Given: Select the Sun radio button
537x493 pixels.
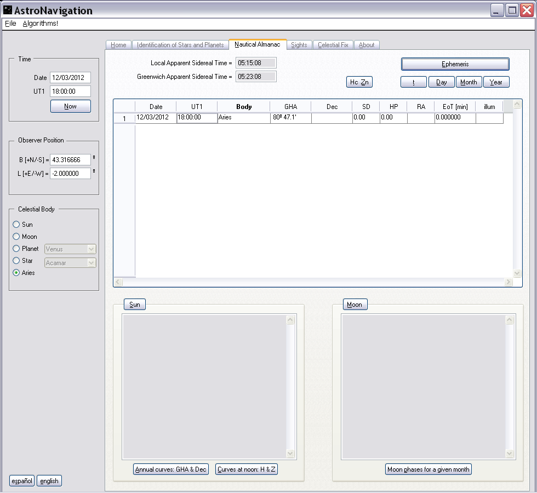Looking at the screenshot, I should pos(16,225).
